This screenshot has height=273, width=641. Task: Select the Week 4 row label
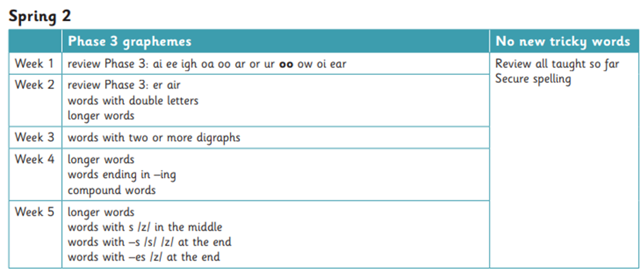coord(34,159)
